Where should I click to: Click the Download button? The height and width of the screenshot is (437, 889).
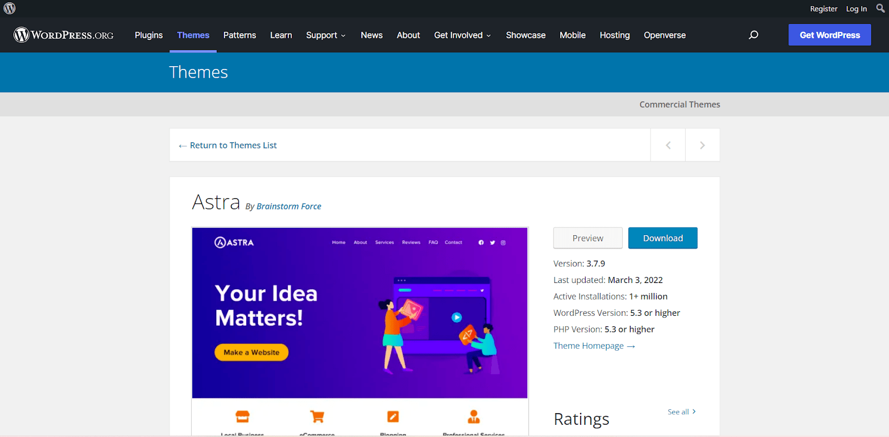663,238
